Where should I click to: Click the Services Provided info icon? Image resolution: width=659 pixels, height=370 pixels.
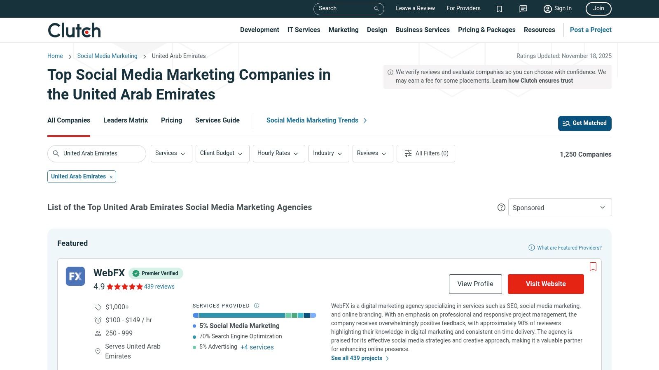point(257,305)
